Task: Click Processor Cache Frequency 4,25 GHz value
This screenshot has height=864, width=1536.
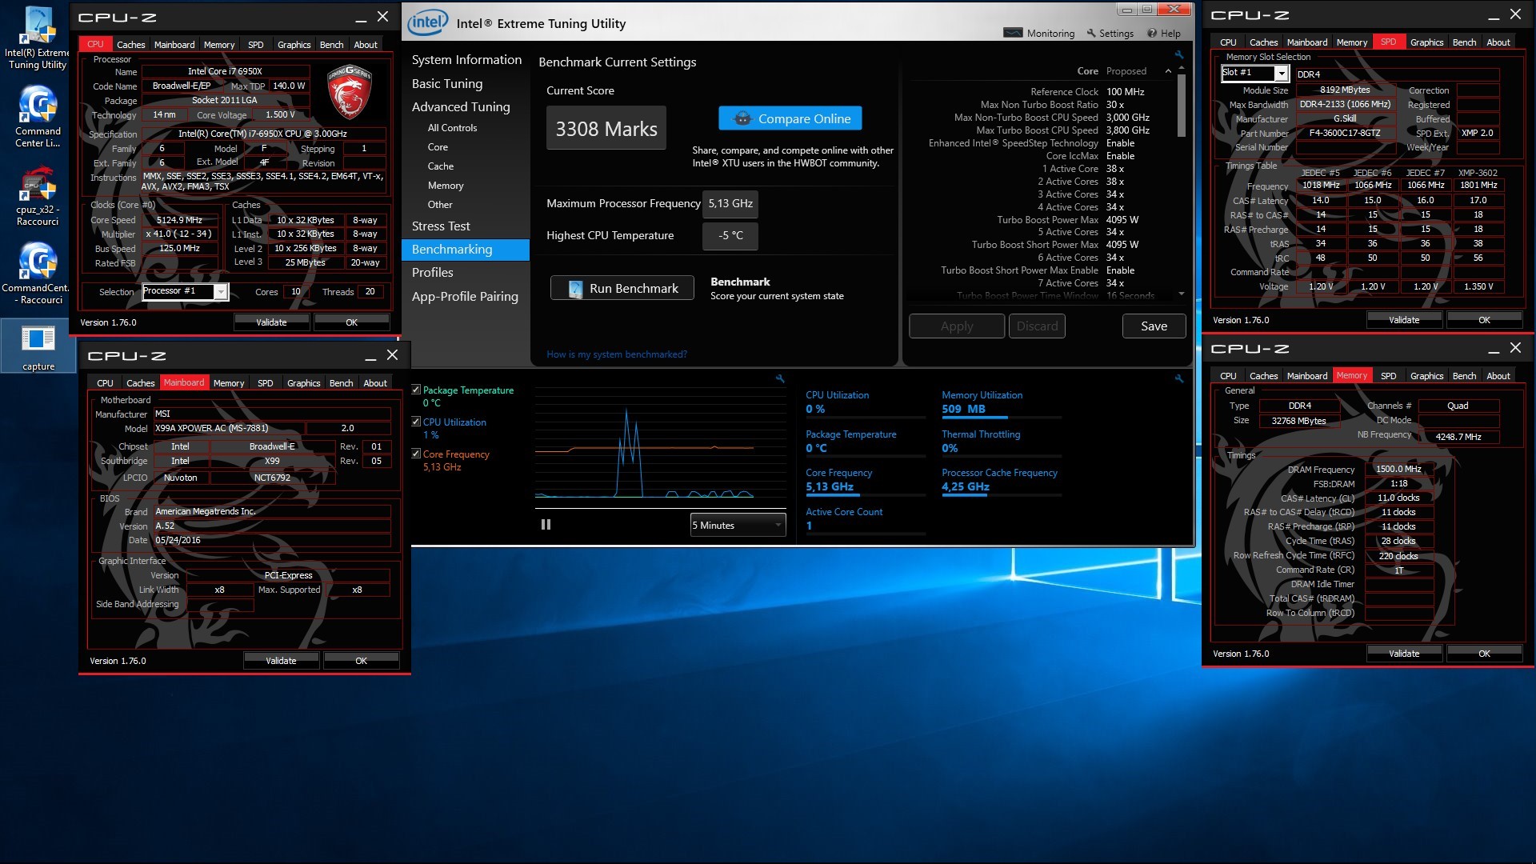Action: coord(966,487)
